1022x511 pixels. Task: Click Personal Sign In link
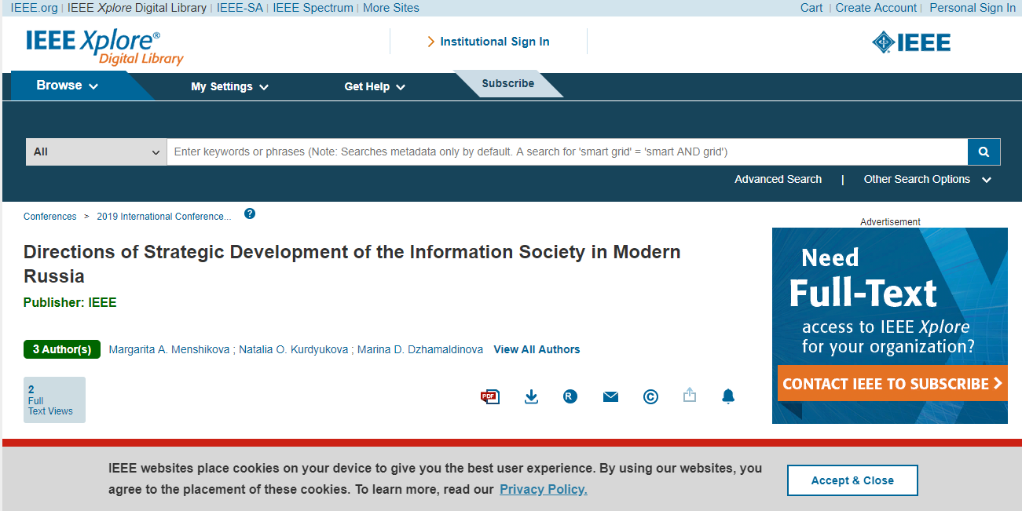973,8
